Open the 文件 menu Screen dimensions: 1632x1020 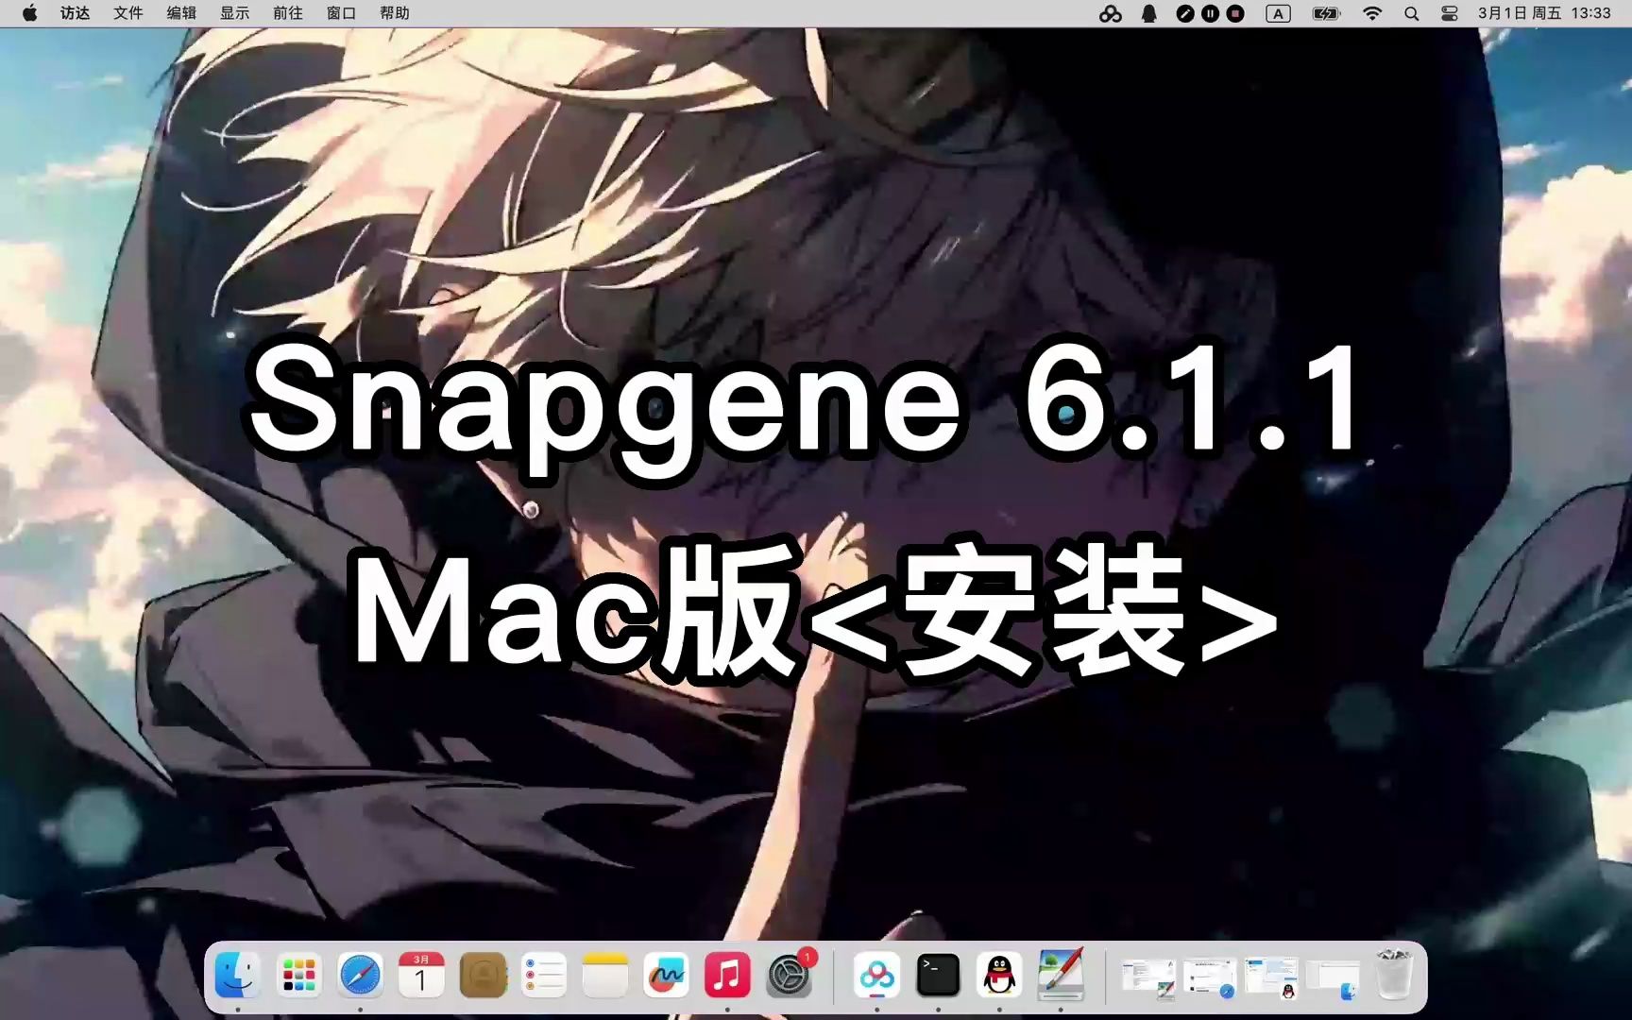point(127,13)
